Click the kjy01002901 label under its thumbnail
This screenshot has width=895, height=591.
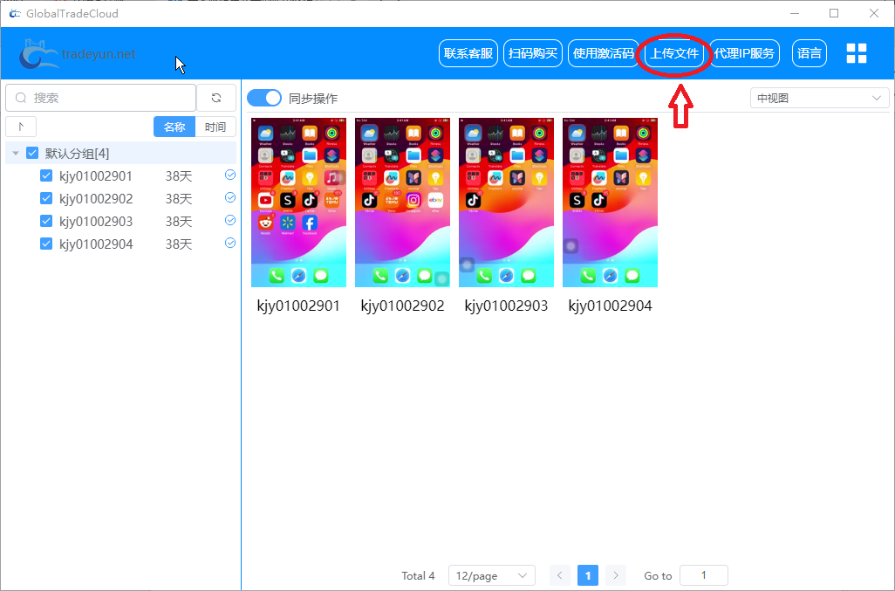(x=298, y=306)
